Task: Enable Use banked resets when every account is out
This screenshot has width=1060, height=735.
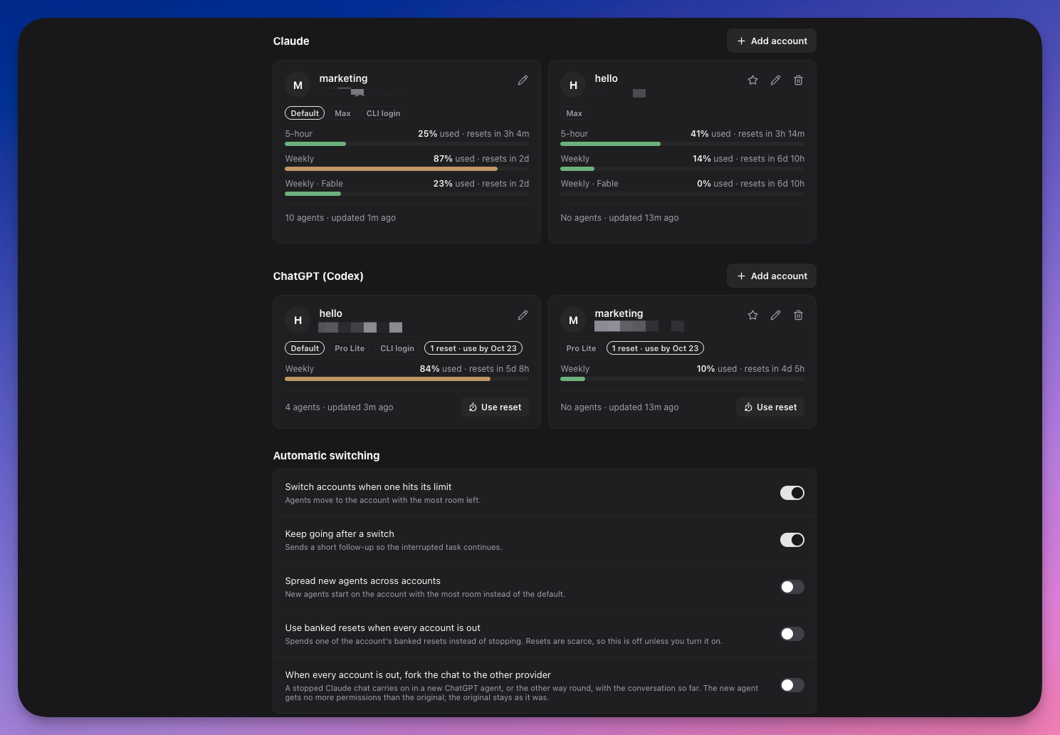Action: 792,634
